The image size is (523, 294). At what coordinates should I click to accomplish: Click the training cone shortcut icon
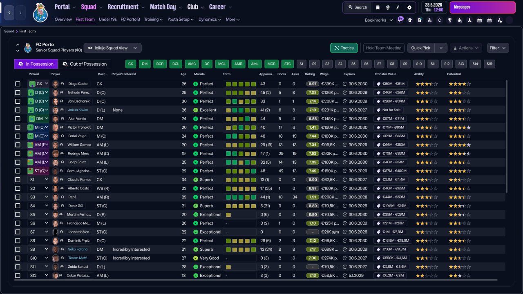[x=469, y=20]
